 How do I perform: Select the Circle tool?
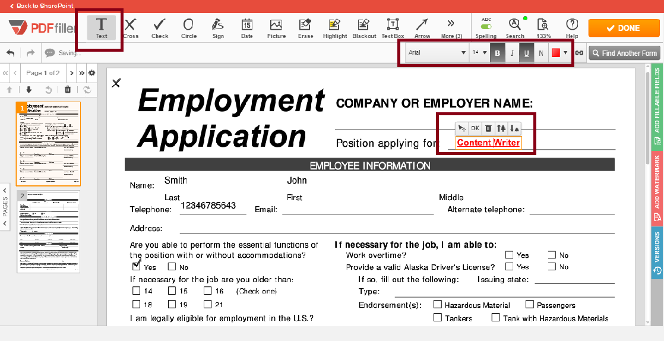click(x=188, y=28)
